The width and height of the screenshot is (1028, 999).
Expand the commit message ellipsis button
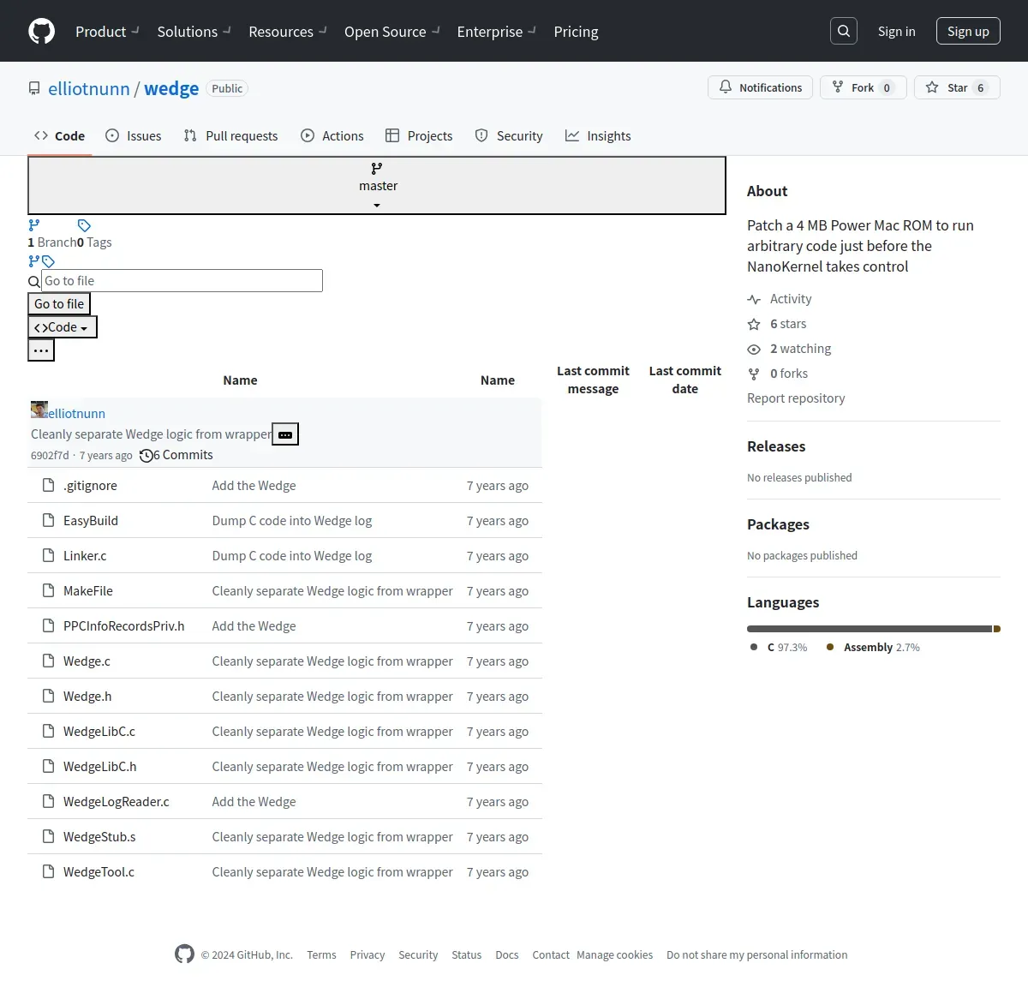pyautogui.click(x=285, y=434)
